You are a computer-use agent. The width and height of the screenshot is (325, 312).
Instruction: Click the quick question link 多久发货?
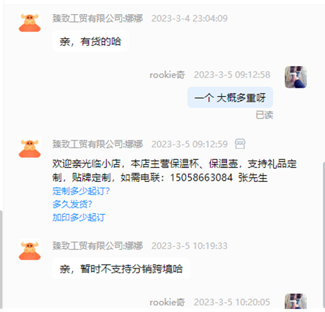coord(72,204)
